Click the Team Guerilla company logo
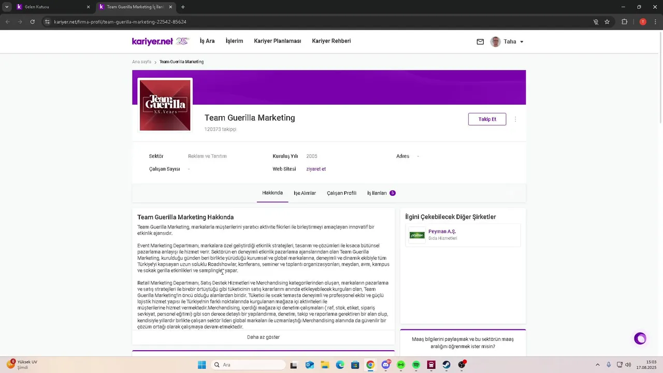The width and height of the screenshot is (663, 373). pyautogui.click(x=165, y=105)
